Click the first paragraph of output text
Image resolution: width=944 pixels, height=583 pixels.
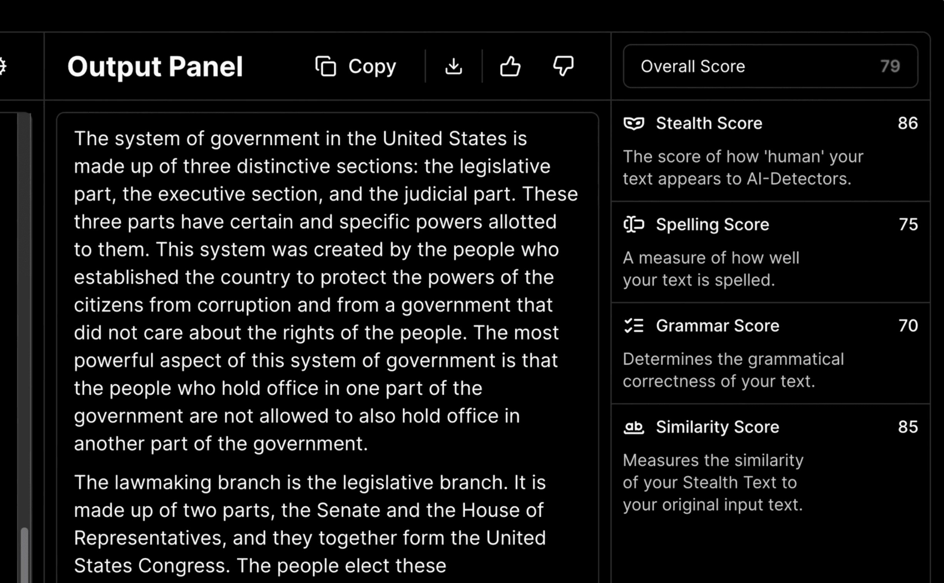click(316, 291)
